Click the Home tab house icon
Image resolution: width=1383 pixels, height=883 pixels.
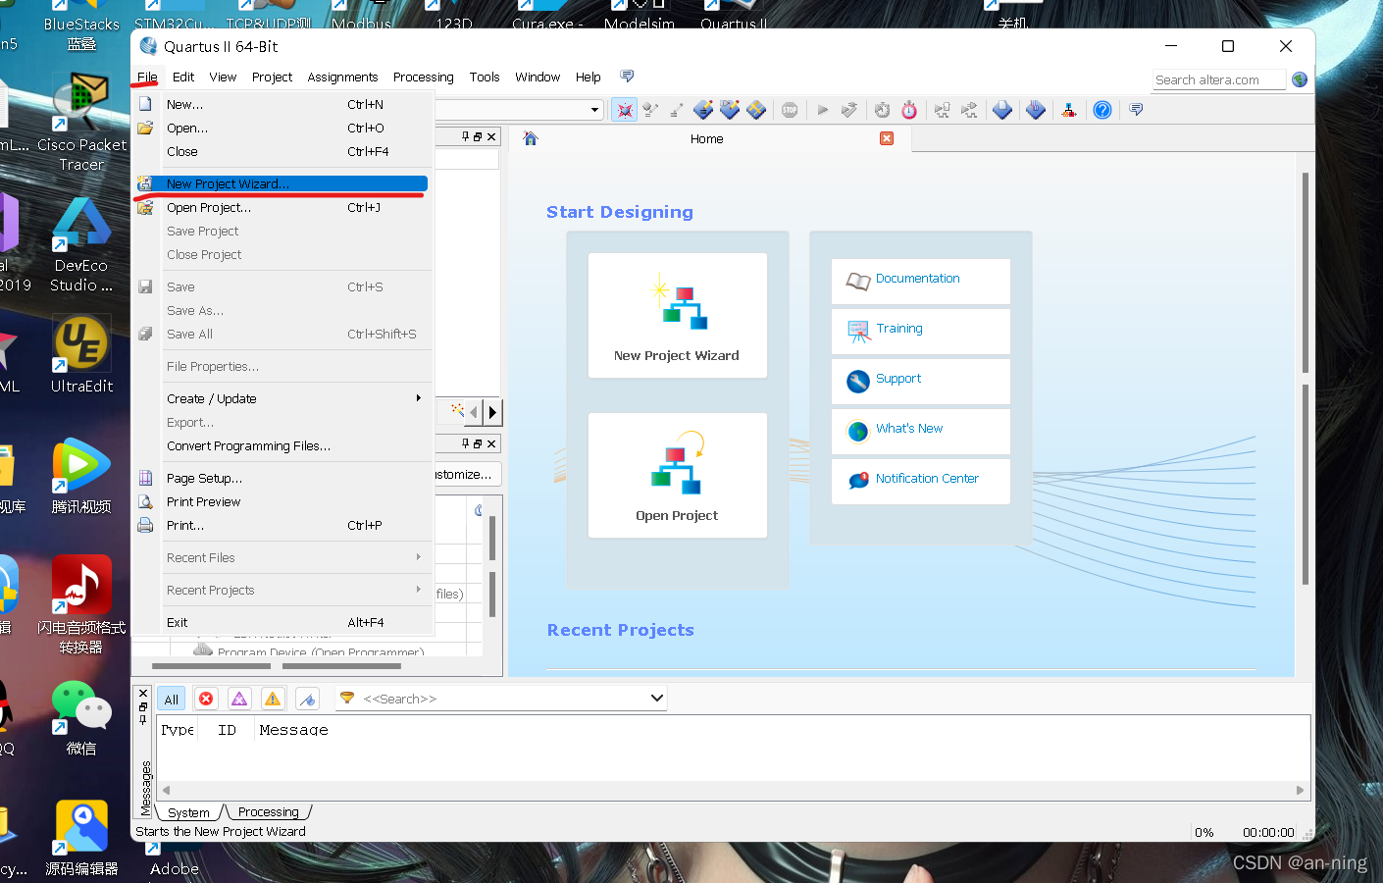[531, 138]
